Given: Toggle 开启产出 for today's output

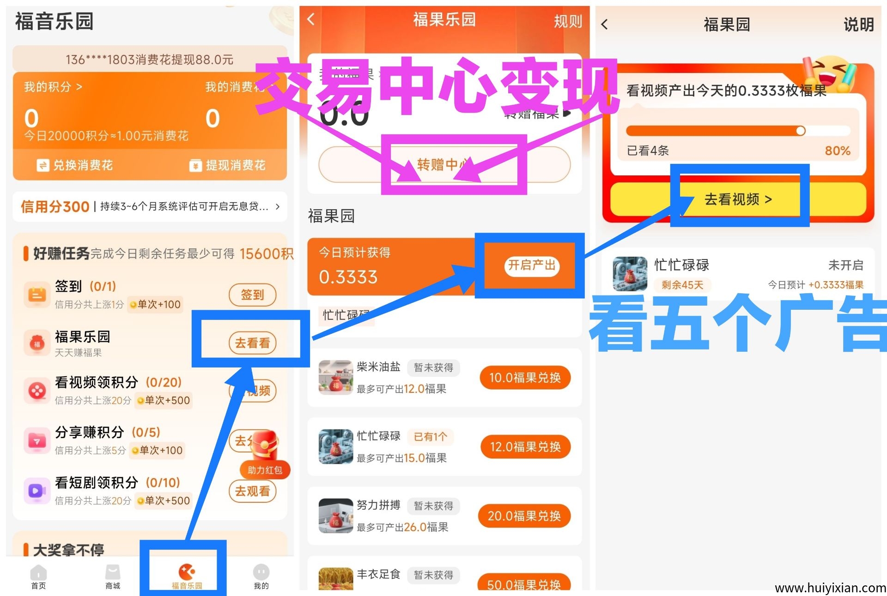Looking at the screenshot, I should [532, 265].
